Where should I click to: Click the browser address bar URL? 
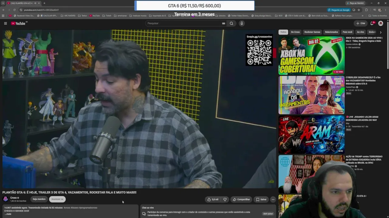41,10
